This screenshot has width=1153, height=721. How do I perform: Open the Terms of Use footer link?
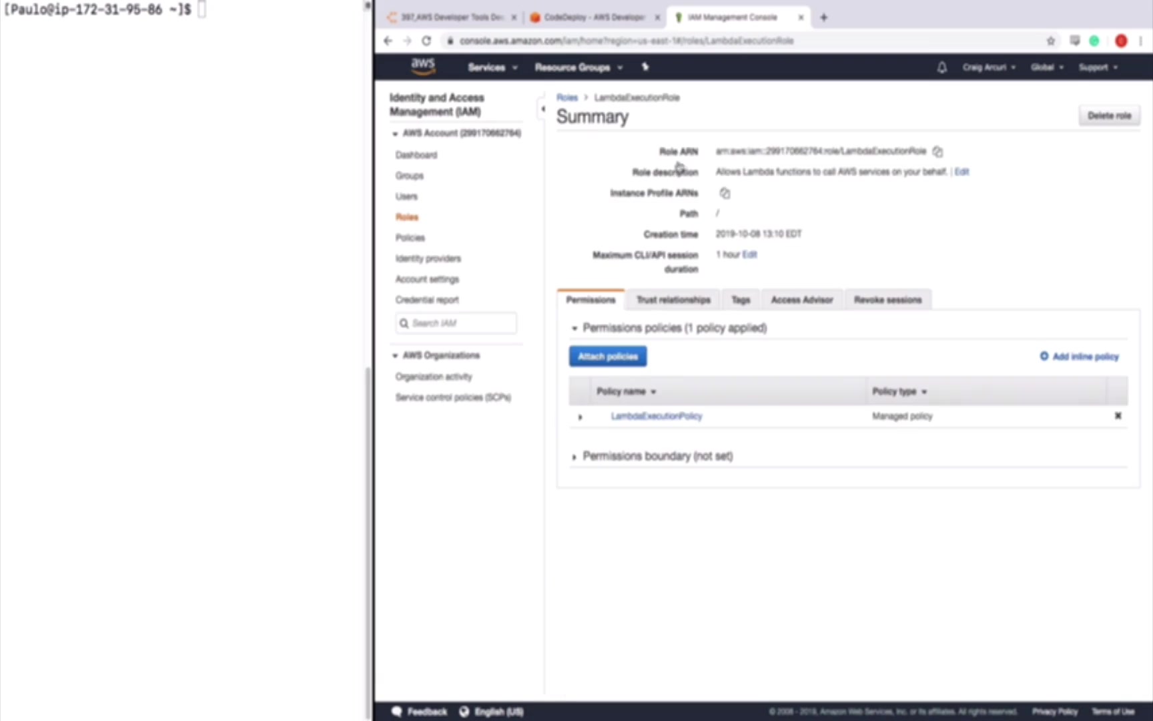(x=1113, y=712)
